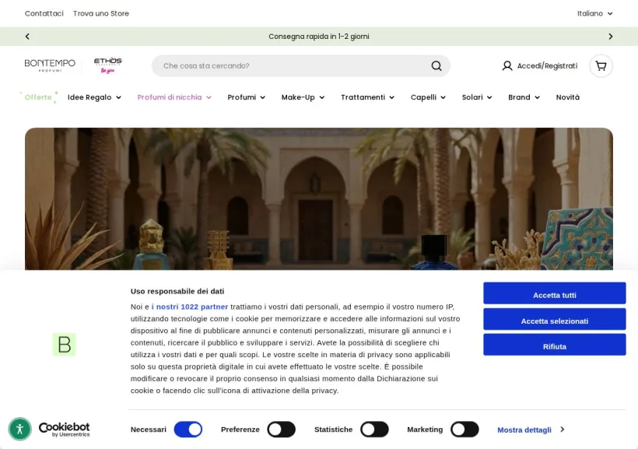Enable the Marketing cookie switch
638x449 pixels.
(x=464, y=430)
